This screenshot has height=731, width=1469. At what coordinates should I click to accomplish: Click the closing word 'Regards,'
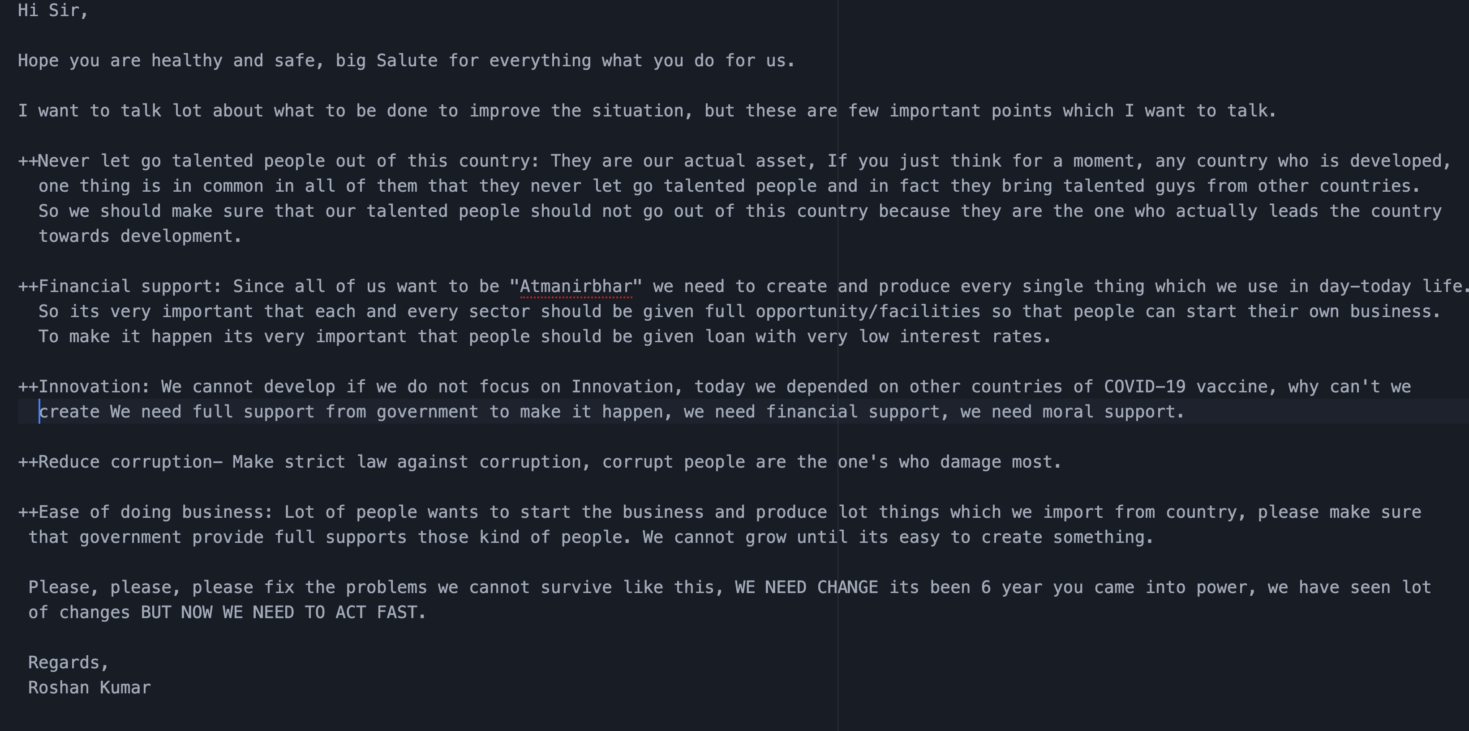(68, 662)
